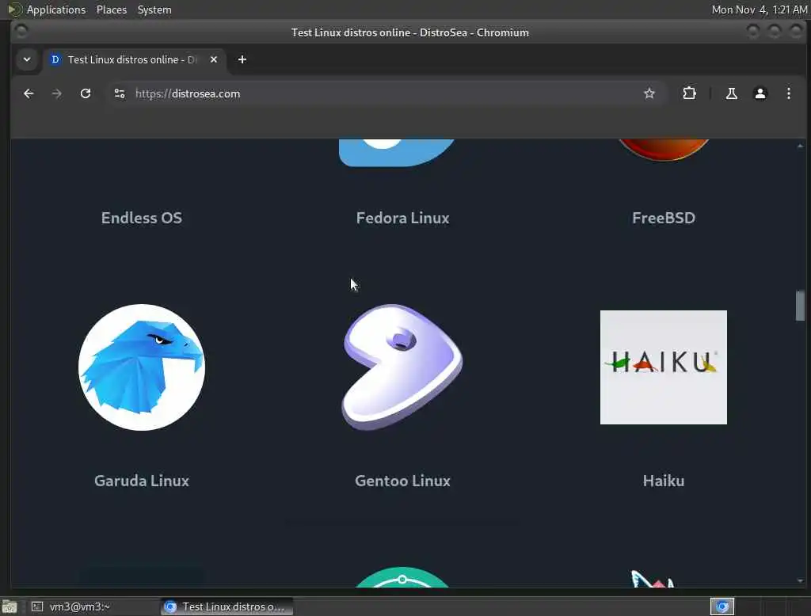Image resolution: width=811 pixels, height=616 pixels.
Task: Click the clock showing Mon Nov 4
Action: coord(759,10)
